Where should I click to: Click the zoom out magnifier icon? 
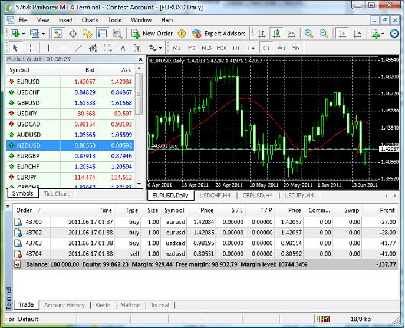pyautogui.click(x=324, y=34)
